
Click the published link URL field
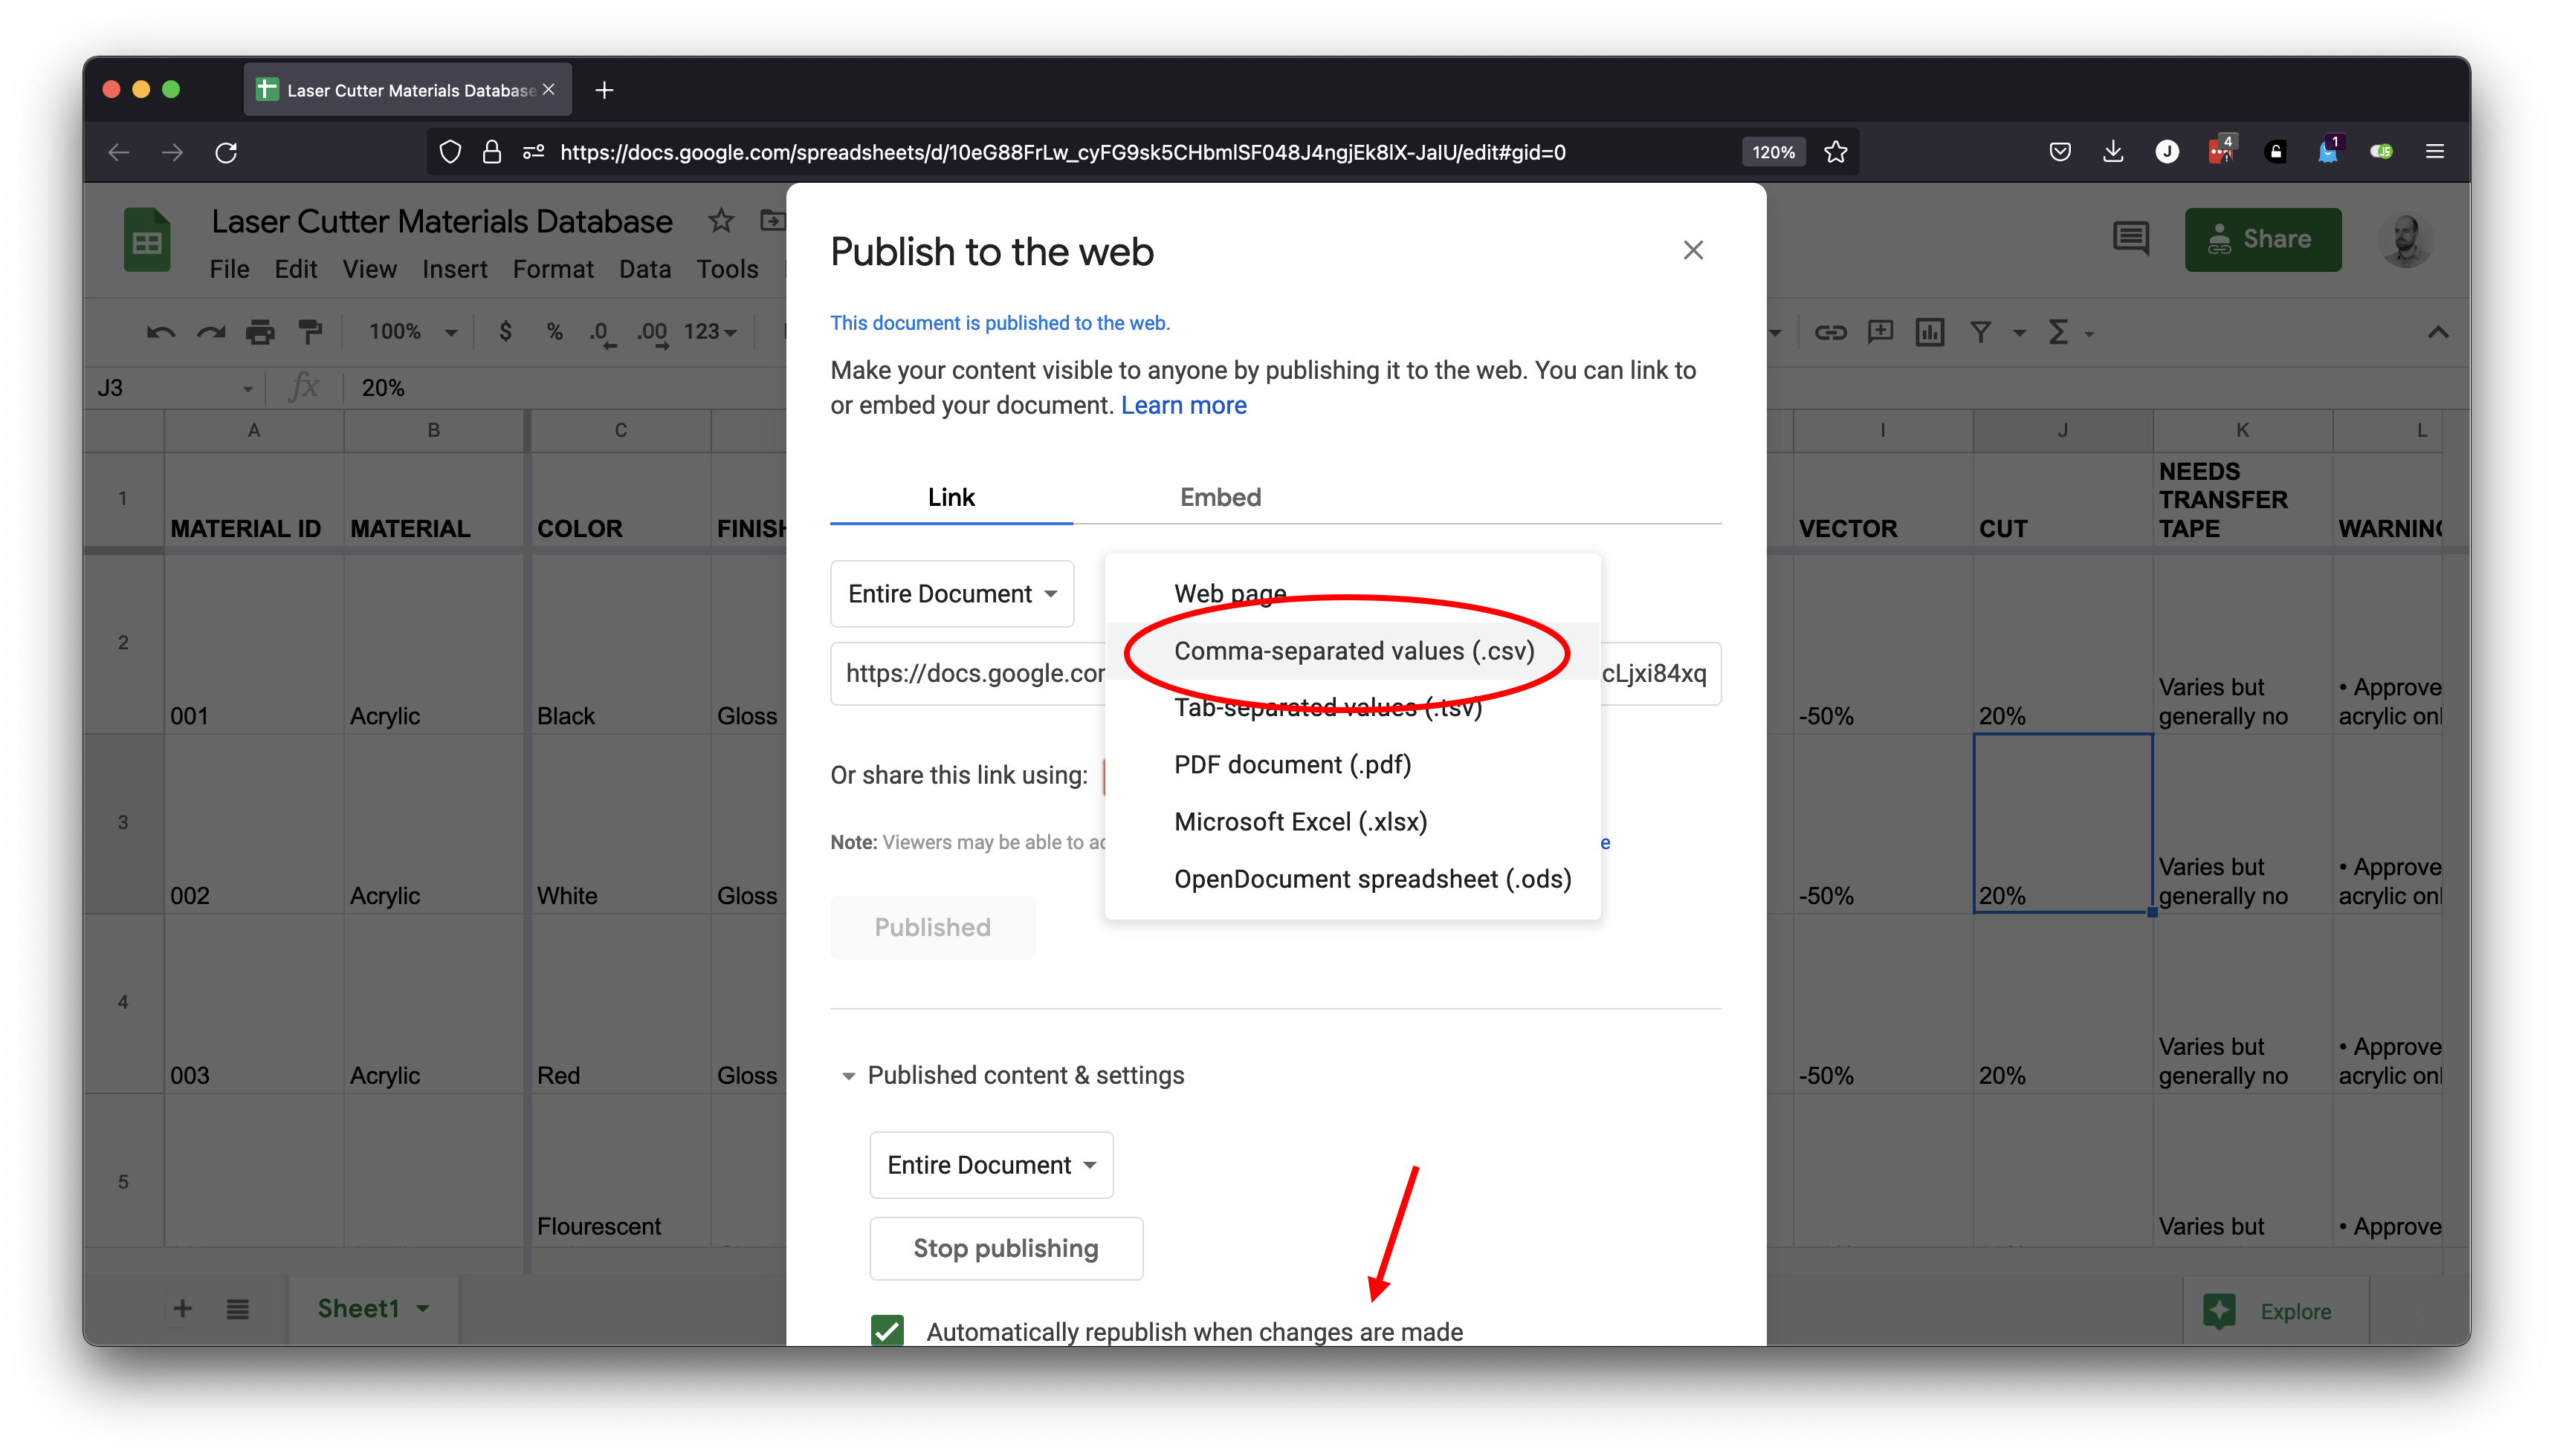point(967,674)
